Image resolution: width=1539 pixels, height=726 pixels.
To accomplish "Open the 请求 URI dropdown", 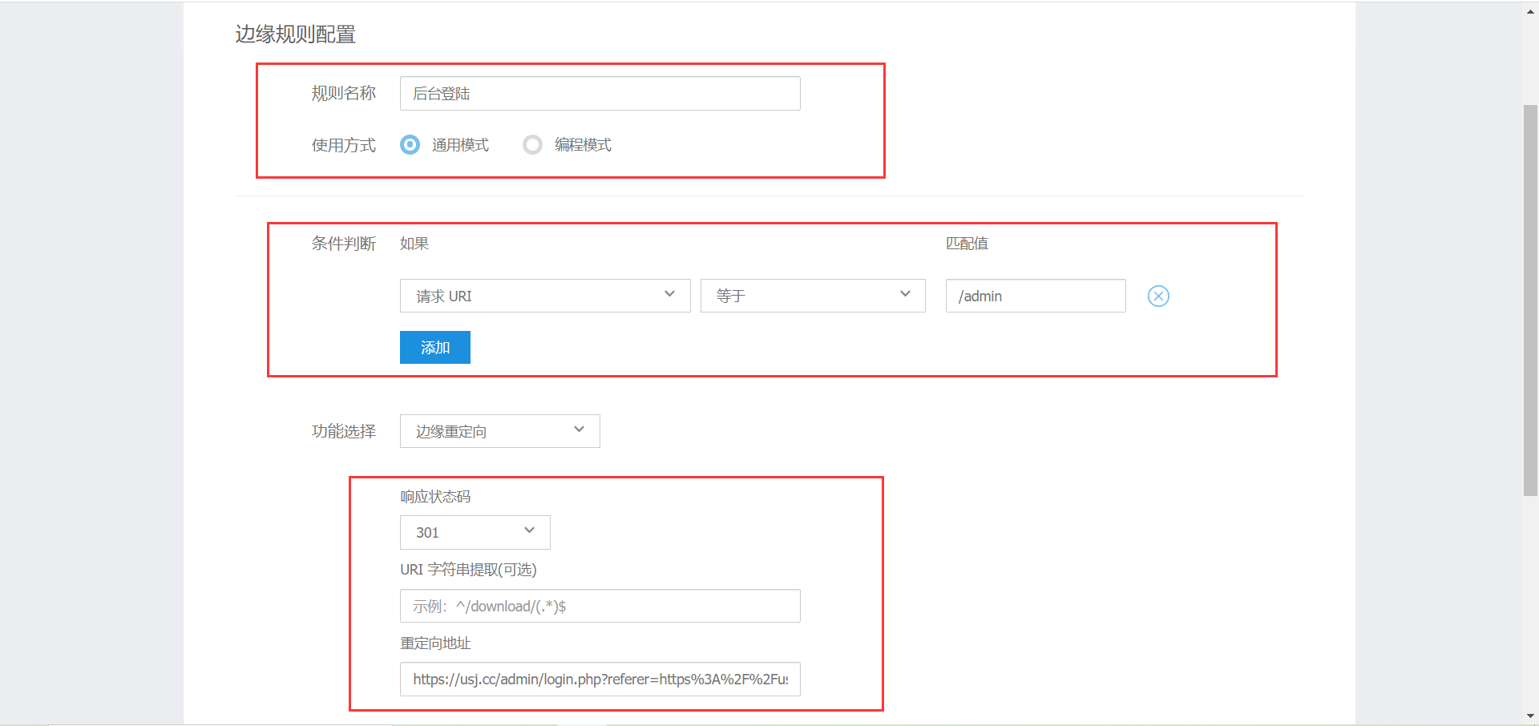I will pyautogui.click(x=544, y=296).
